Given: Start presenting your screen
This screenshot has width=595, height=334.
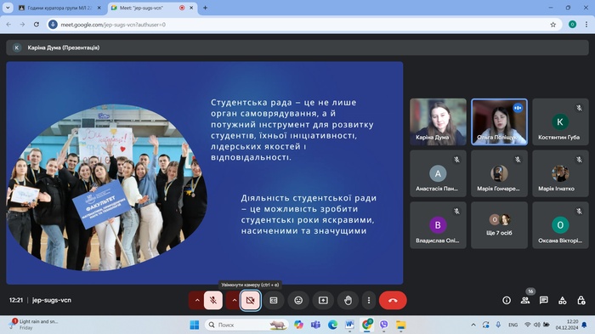Looking at the screenshot, I should 323,300.
